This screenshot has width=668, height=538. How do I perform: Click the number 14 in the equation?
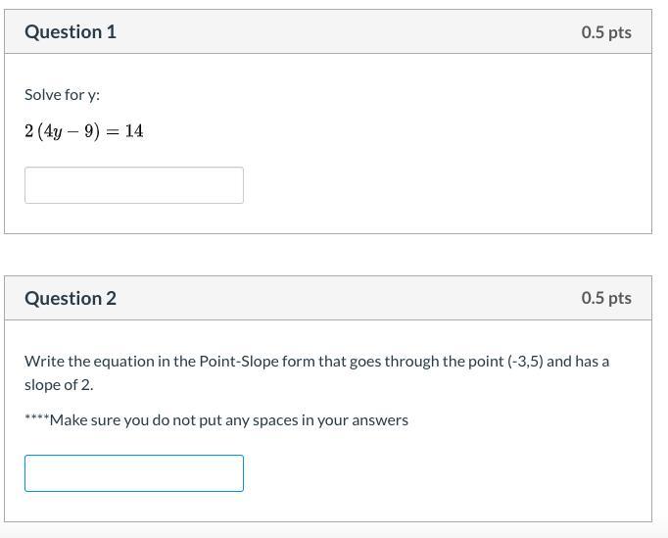(x=134, y=131)
